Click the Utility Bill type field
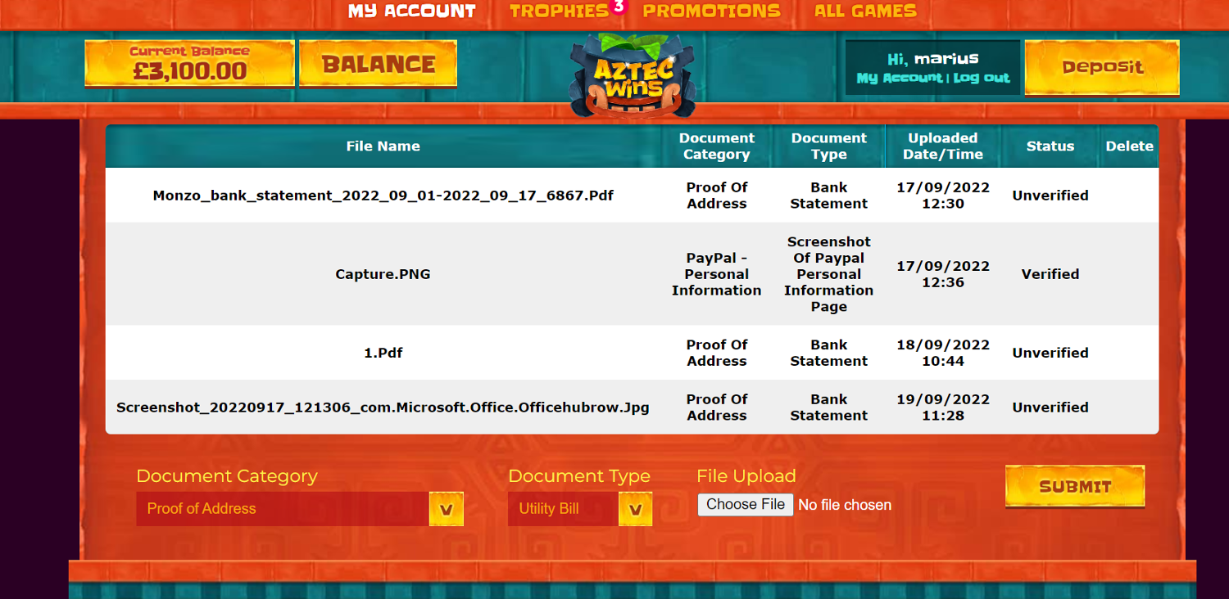The width and height of the screenshot is (1229, 599). [x=563, y=509]
